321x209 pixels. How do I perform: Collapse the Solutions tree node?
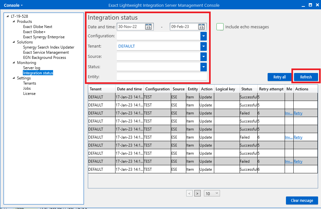[x=14, y=42]
